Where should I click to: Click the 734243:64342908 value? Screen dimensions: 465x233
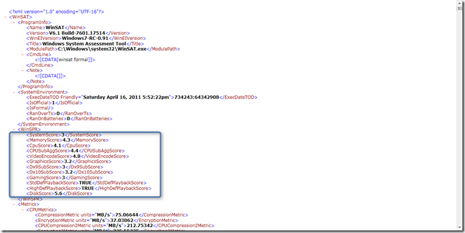(196, 97)
